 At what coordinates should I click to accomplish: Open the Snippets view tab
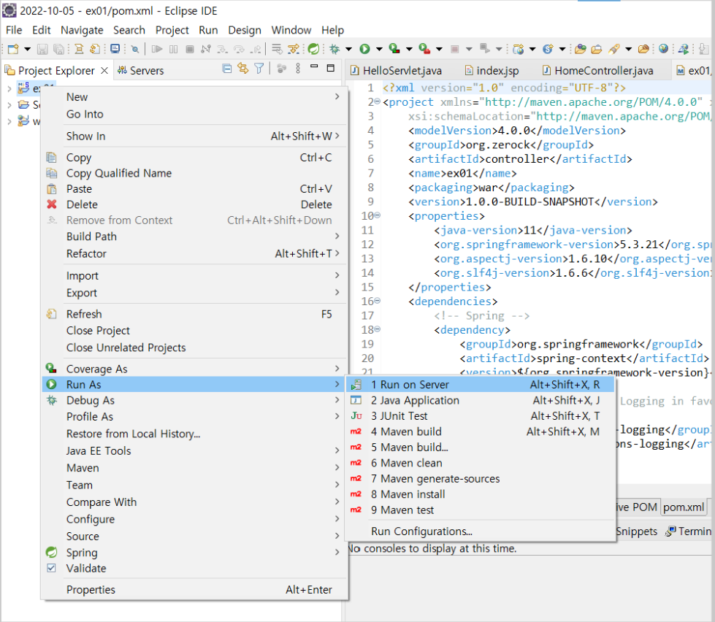pyautogui.click(x=637, y=531)
